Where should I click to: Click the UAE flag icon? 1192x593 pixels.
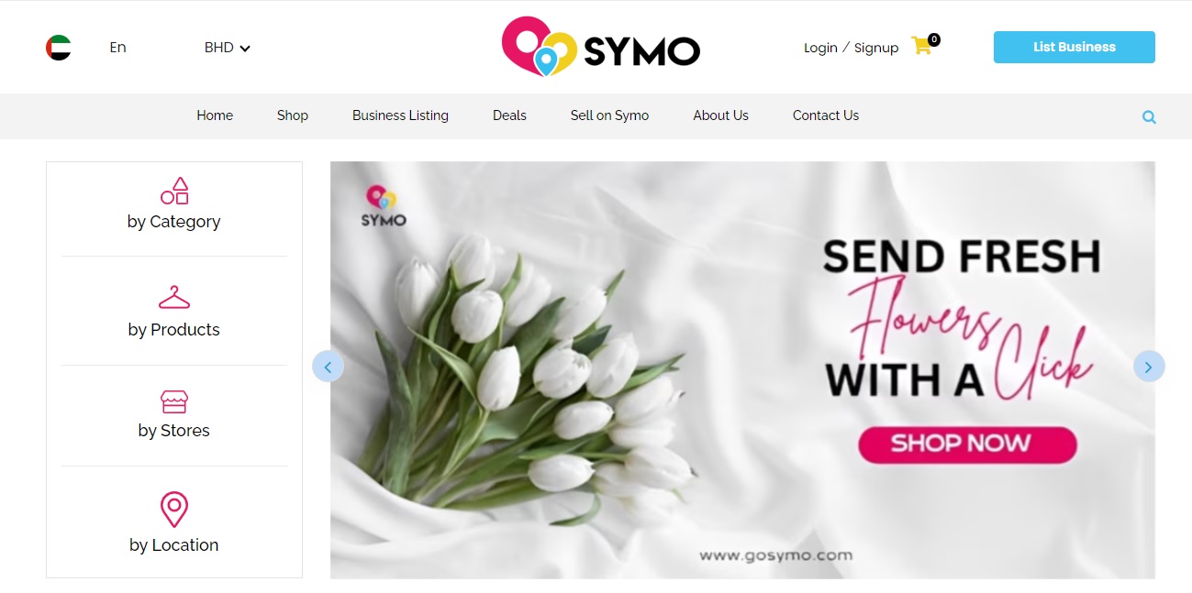click(59, 48)
